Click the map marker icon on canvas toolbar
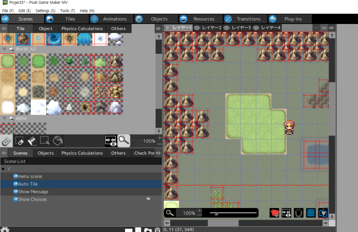 point(323,213)
